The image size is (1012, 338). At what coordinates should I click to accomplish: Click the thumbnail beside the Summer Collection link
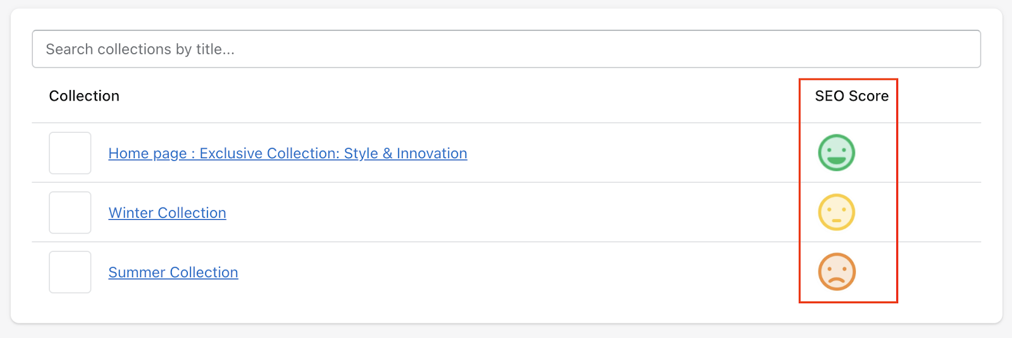pyautogui.click(x=70, y=272)
